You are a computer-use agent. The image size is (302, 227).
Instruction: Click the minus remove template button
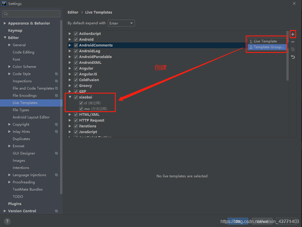(x=292, y=42)
